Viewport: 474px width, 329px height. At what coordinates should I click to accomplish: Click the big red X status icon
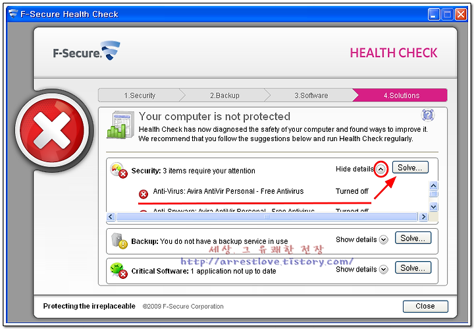click(x=52, y=131)
